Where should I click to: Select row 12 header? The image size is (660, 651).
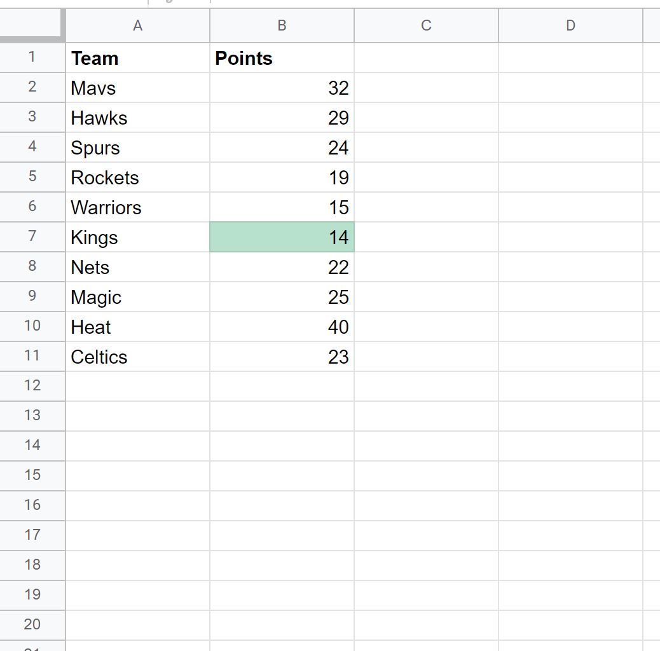point(32,387)
